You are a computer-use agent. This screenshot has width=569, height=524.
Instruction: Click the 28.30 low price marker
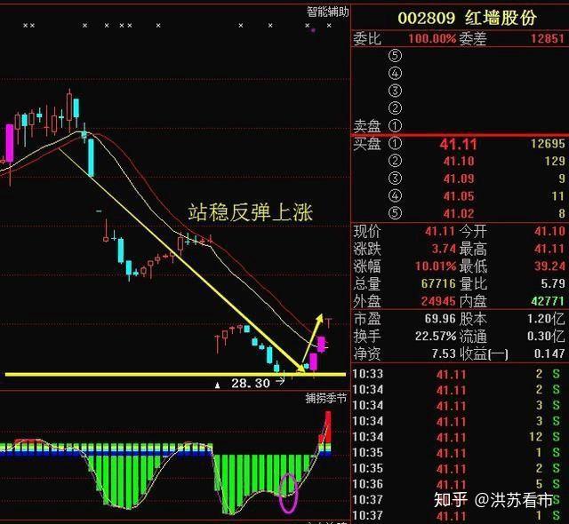(x=251, y=383)
